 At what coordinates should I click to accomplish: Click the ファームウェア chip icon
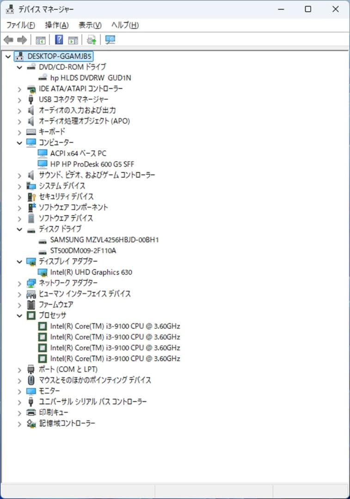pyautogui.click(x=31, y=305)
